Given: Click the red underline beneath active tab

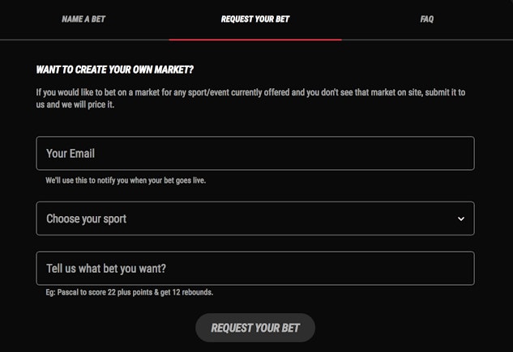Looking at the screenshot, I should 255,39.
